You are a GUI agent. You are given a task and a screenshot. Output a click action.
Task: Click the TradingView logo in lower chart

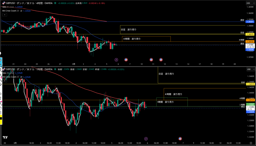pyautogui.click(x=5, y=137)
